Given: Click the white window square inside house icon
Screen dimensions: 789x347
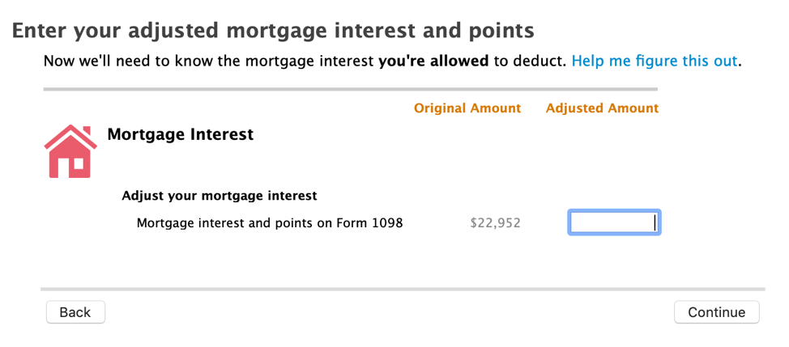Looking at the screenshot, I should click(79, 163).
